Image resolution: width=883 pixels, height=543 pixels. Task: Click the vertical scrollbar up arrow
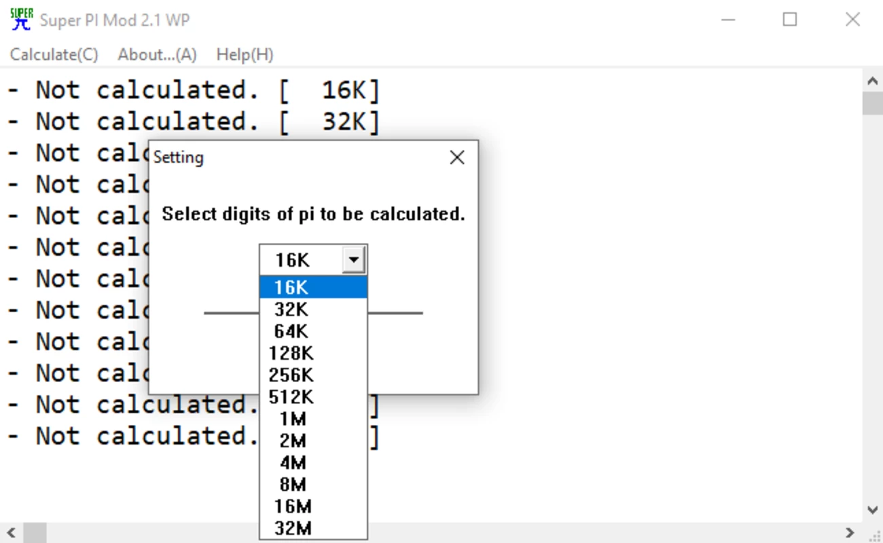point(873,81)
